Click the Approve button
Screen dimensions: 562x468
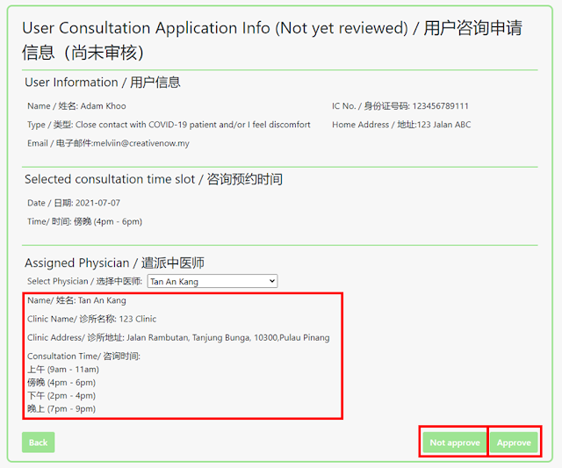(514, 443)
